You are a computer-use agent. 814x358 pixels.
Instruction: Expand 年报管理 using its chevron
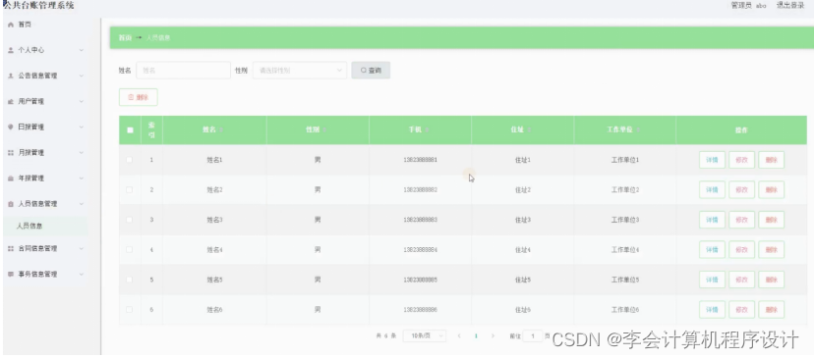pos(82,179)
